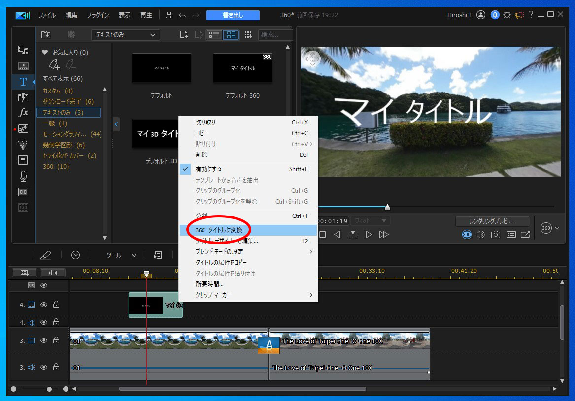Open the settings gear icon in title bar
Image resolution: width=575 pixels, height=401 pixels.
pos(507,15)
